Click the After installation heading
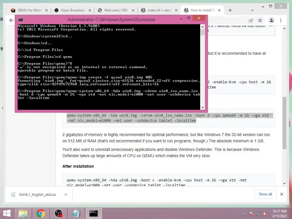292x219 pixels. coord(78,166)
